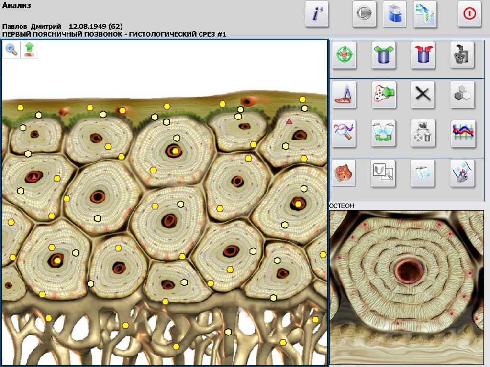
Task: Click the trash comparison removal icon
Action: [x=423, y=134]
